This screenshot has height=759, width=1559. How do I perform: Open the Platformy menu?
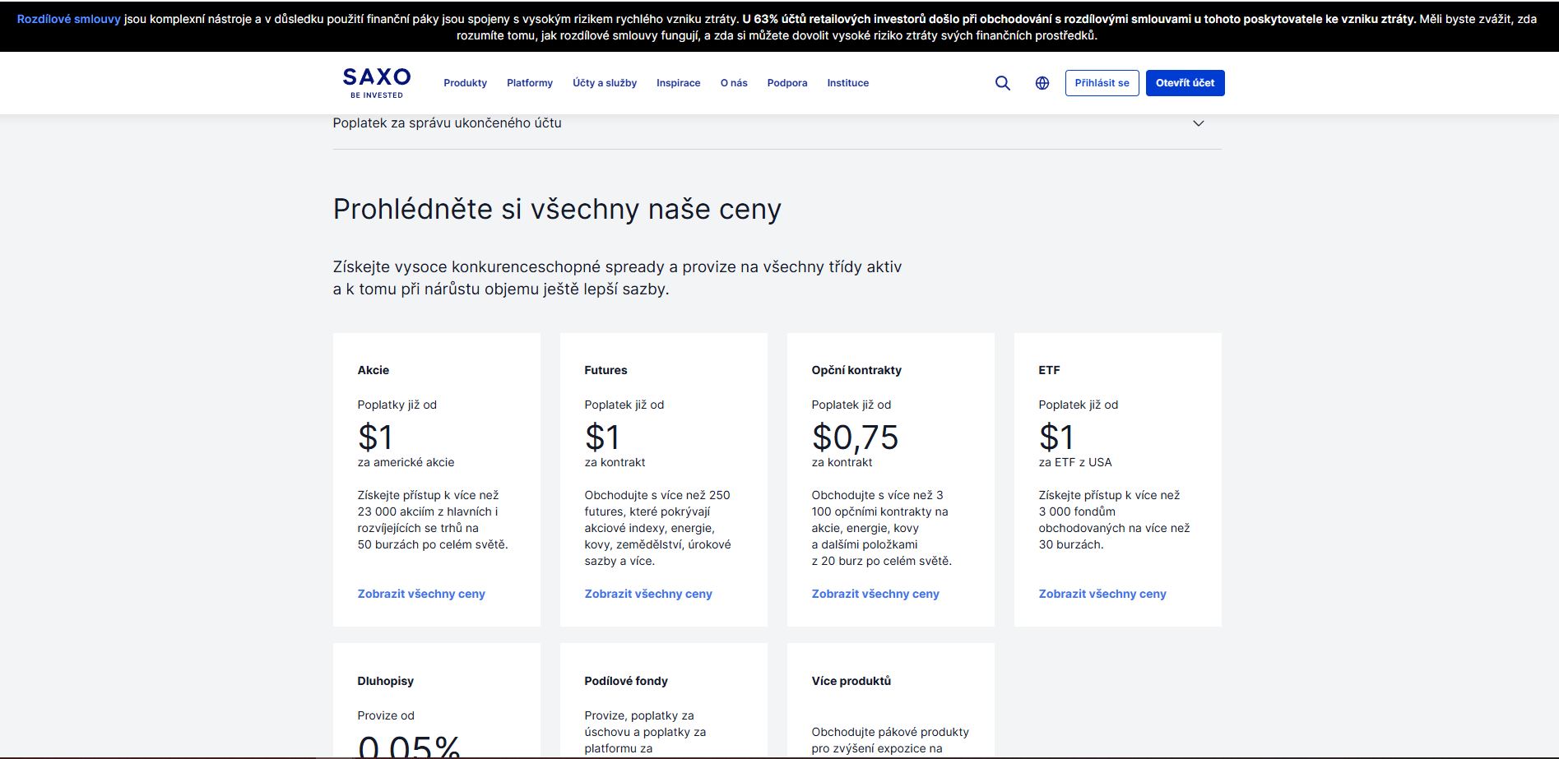coord(530,83)
